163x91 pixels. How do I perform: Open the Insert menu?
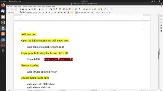(20, 6)
